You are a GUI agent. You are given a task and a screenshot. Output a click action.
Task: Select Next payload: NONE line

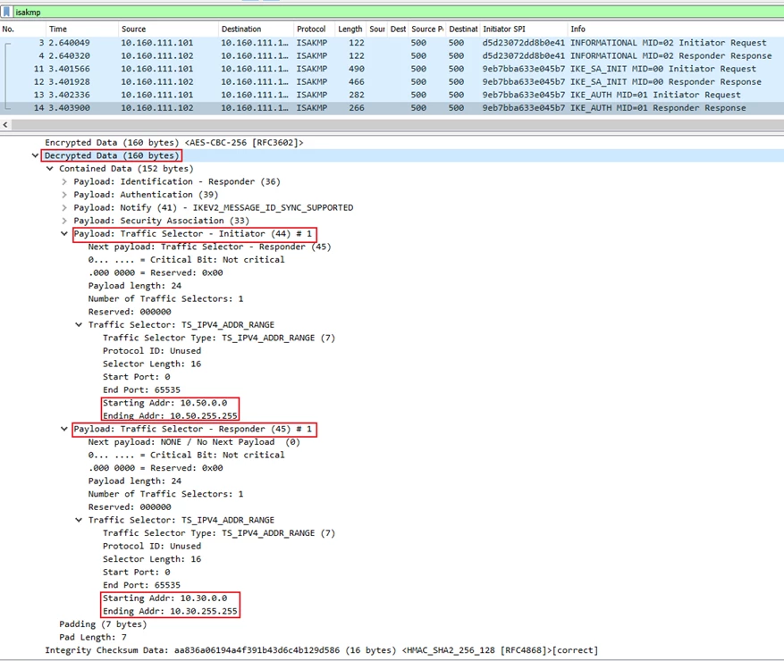pos(194,442)
